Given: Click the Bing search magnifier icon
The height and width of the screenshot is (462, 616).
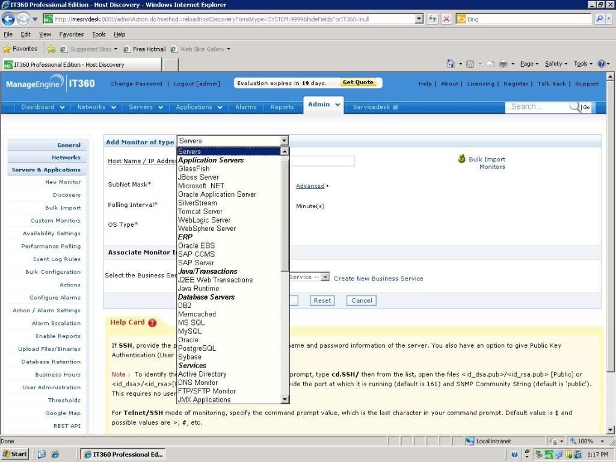Looking at the screenshot, I should [600, 19].
